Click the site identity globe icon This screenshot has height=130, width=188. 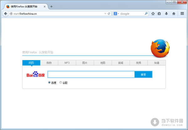(11, 14)
